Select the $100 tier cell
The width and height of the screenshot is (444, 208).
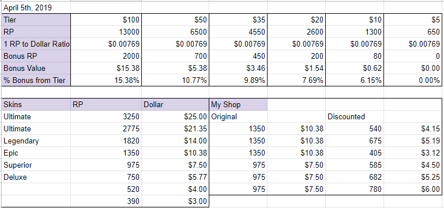(106, 20)
